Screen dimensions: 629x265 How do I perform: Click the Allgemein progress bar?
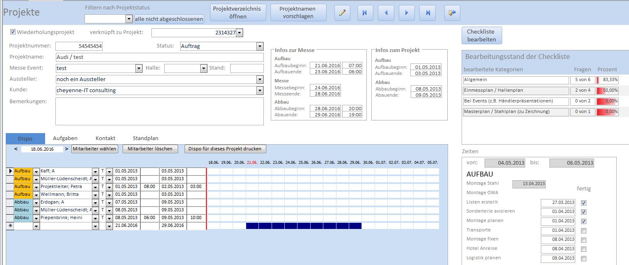[x=607, y=80]
